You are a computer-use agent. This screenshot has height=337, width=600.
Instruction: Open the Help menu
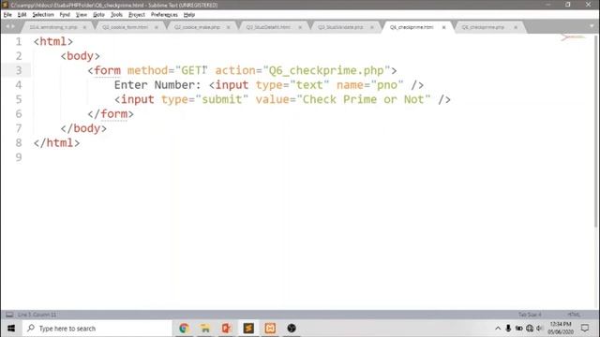(189, 15)
